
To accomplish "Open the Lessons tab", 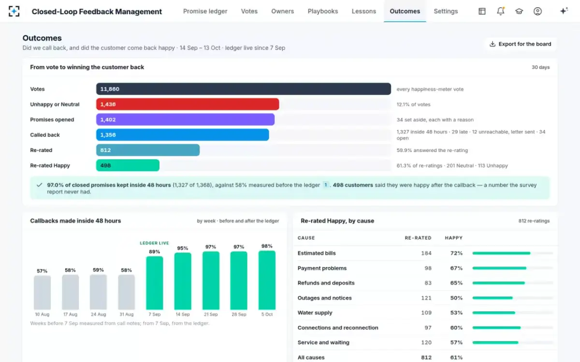I will tap(364, 11).
